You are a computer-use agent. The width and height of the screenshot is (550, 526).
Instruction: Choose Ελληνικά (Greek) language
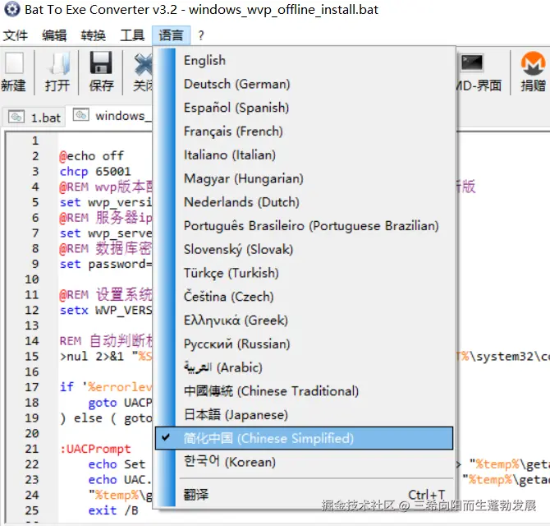(304, 321)
